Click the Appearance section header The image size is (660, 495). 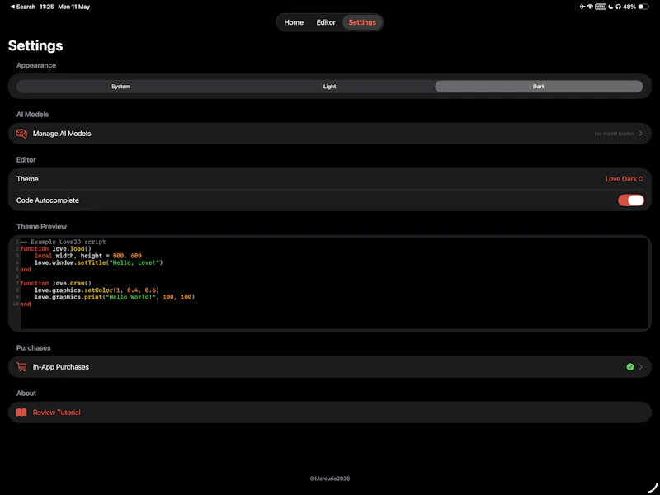pyautogui.click(x=36, y=65)
